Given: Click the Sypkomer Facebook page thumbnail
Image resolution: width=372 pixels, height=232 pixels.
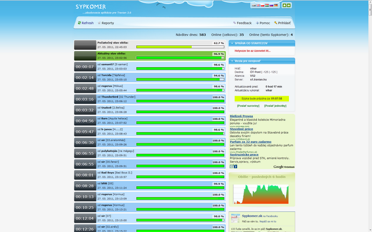Looking at the screenshot, I should pyautogui.click(x=235, y=218).
